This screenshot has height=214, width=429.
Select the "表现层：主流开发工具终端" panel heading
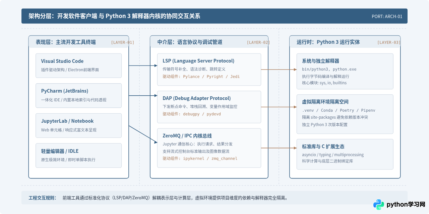coord(66,42)
